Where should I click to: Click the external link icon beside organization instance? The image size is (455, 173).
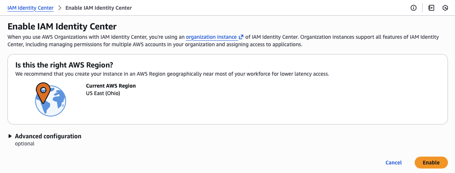pyautogui.click(x=241, y=37)
